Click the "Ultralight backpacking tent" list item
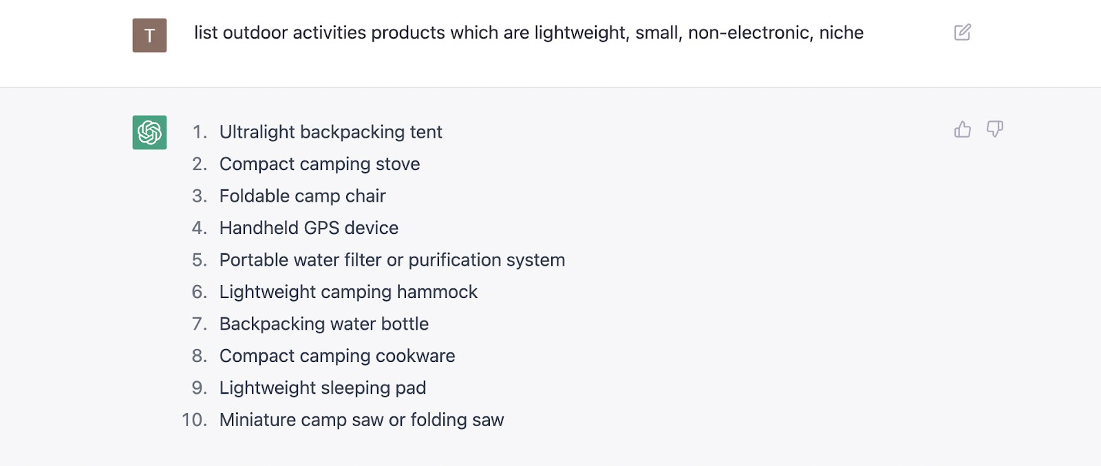 pyautogui.click(x=330, y=132)
